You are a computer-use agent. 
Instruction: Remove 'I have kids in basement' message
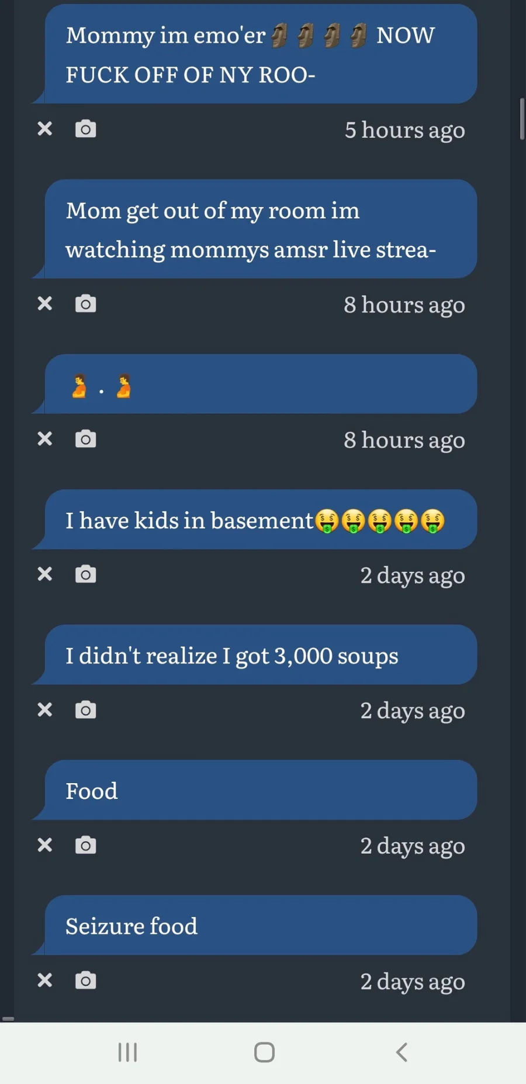point(45,574)
